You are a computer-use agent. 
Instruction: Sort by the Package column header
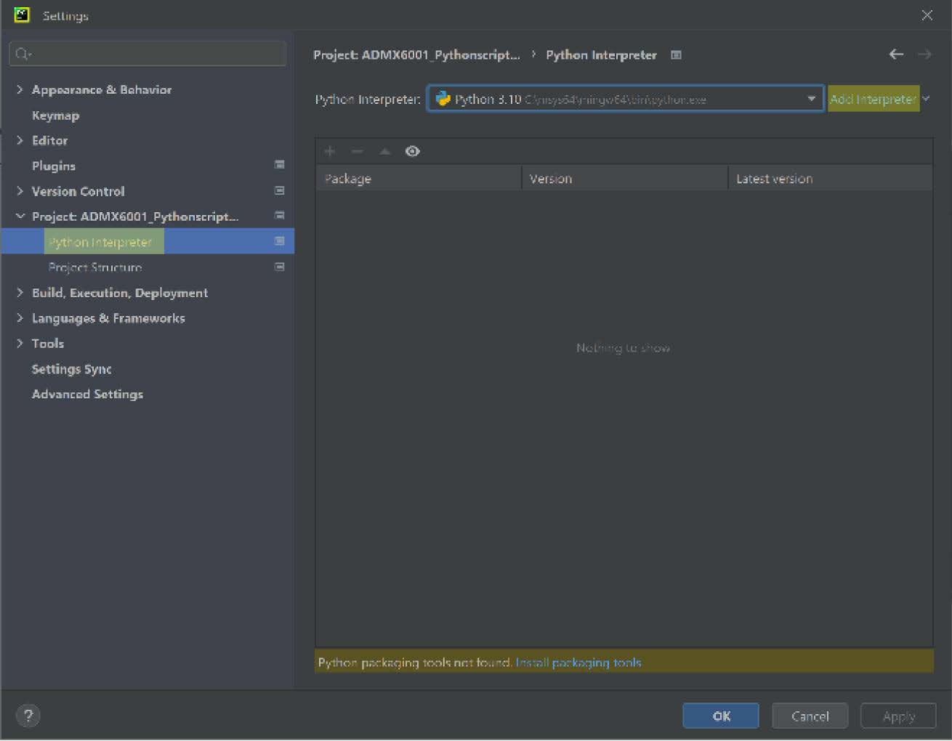point(418,179)
